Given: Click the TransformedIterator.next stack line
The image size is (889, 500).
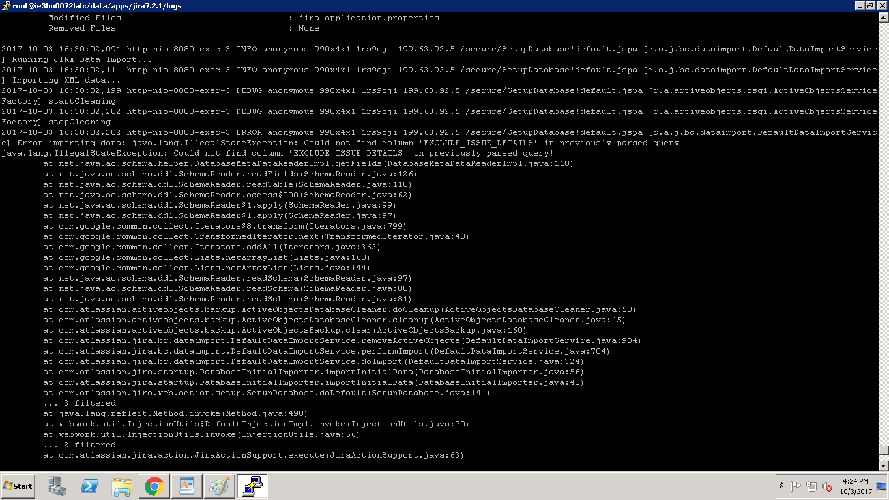Looking at the screenshot, I should click(256, 236).
